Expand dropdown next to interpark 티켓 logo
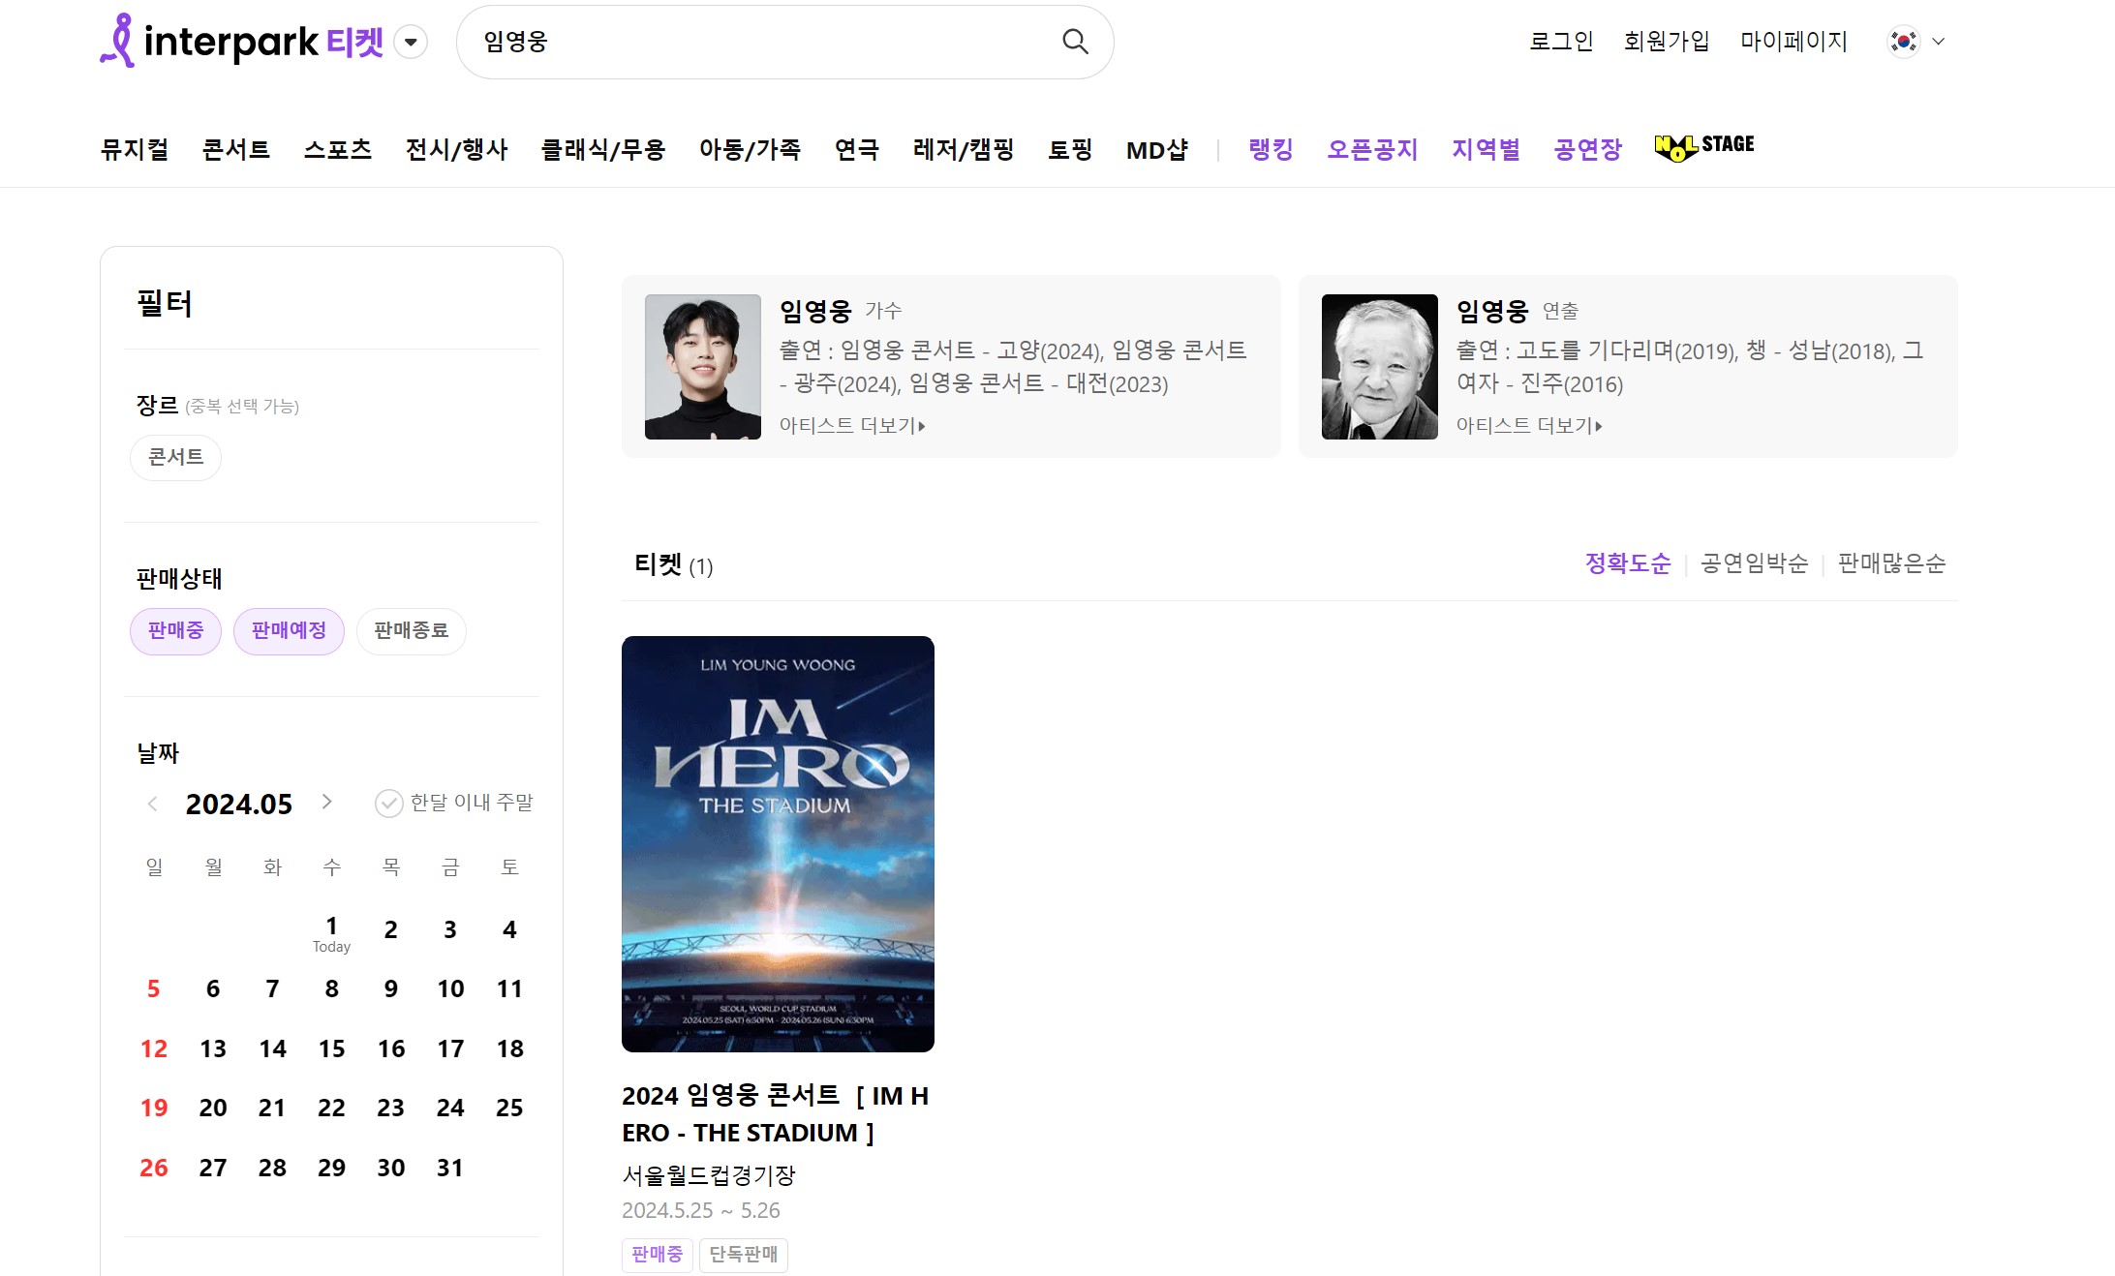 click(x=411, y=42)
